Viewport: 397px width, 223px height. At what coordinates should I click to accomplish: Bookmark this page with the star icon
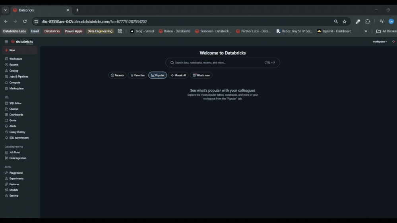(345, 21)
